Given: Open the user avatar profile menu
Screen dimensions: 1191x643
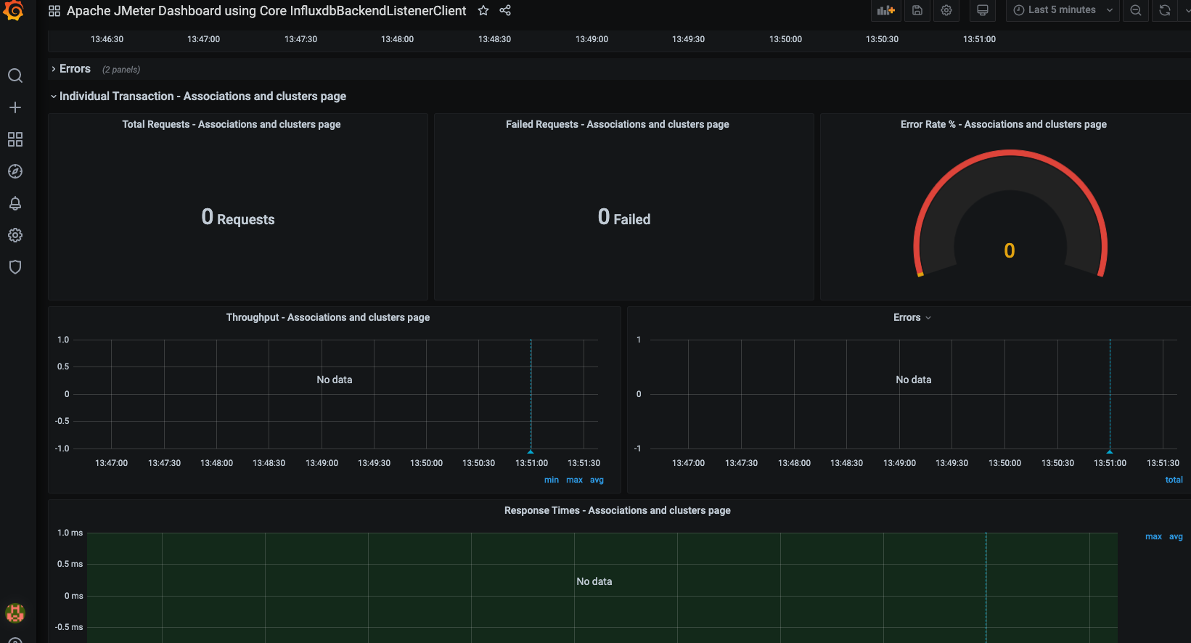Looking at the screenshot, I should (15, 613).
